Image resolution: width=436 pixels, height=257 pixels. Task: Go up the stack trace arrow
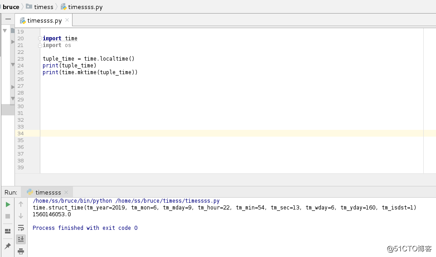[21, 204]
